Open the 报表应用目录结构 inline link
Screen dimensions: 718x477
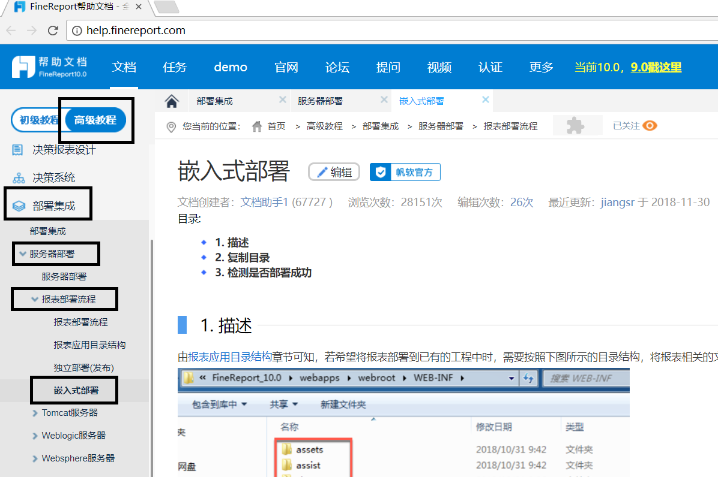(230, 357)
